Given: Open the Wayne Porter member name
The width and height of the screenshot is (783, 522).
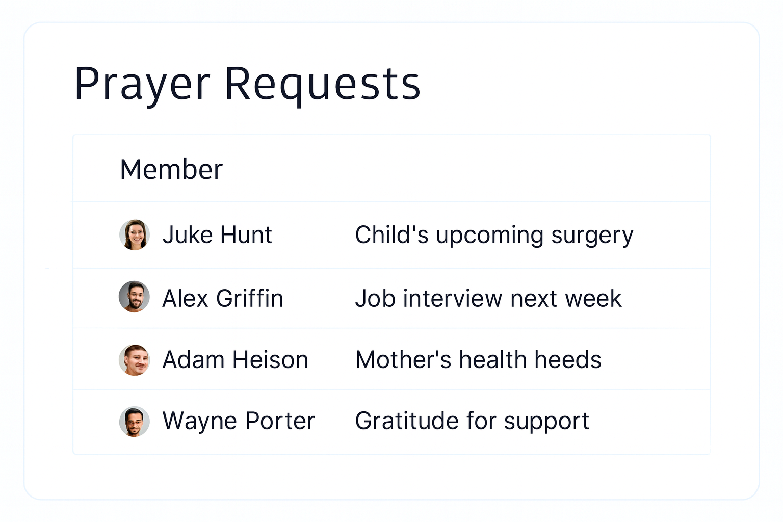Looking at the screenshot, I should pyautogui.click(x=239, y=421).
